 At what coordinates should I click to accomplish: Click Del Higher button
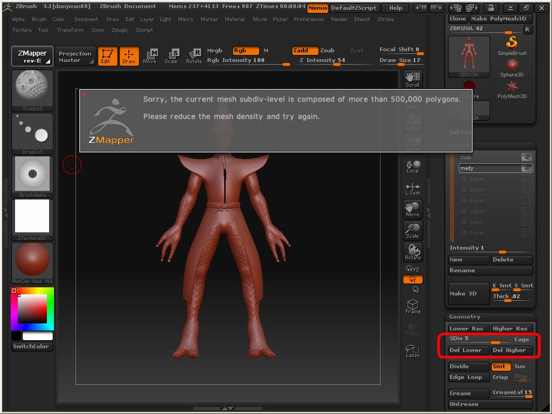click(x=512, y=350)
